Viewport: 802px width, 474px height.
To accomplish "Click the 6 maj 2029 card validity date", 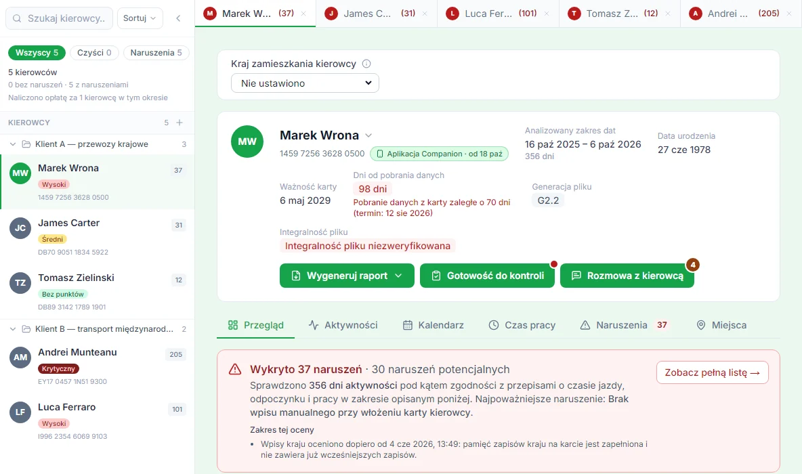I will click(x=305, y=200).
